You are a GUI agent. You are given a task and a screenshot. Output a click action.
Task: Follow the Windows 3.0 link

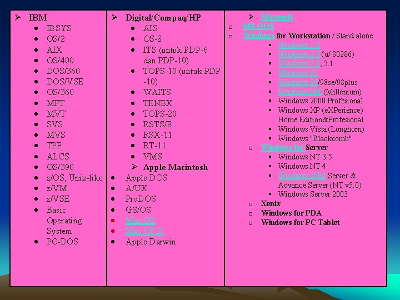click(x=299, y=63)
